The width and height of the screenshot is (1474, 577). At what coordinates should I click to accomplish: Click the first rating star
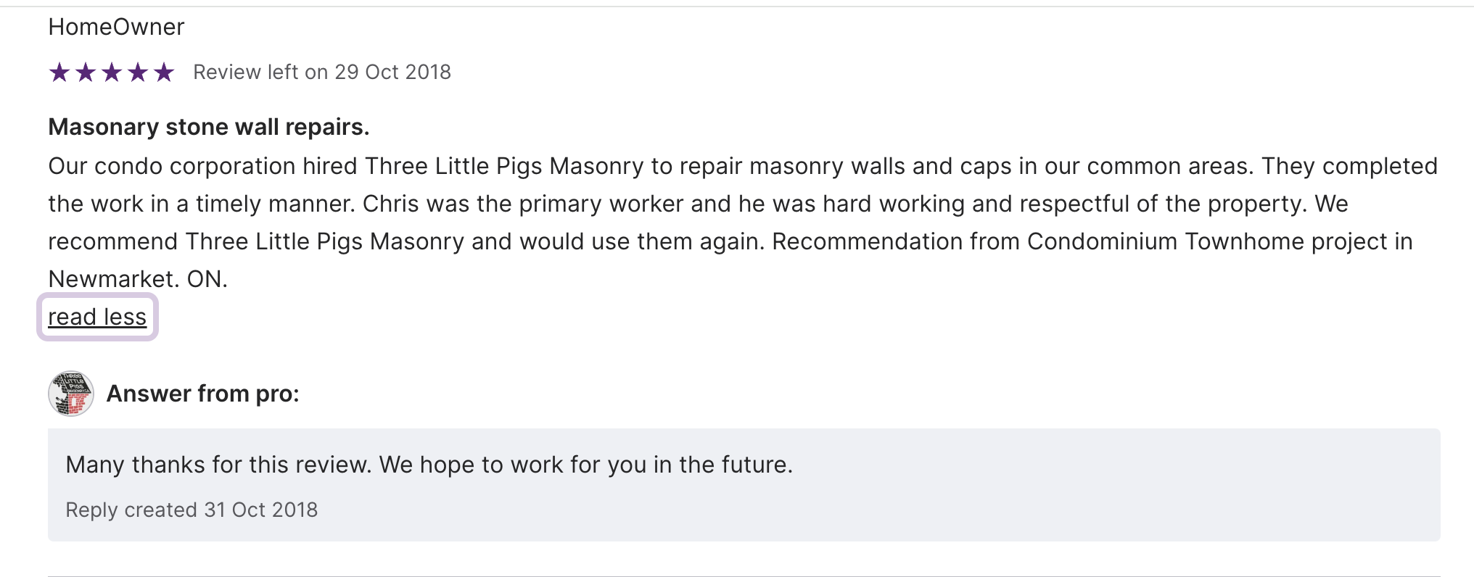(59, 72)
